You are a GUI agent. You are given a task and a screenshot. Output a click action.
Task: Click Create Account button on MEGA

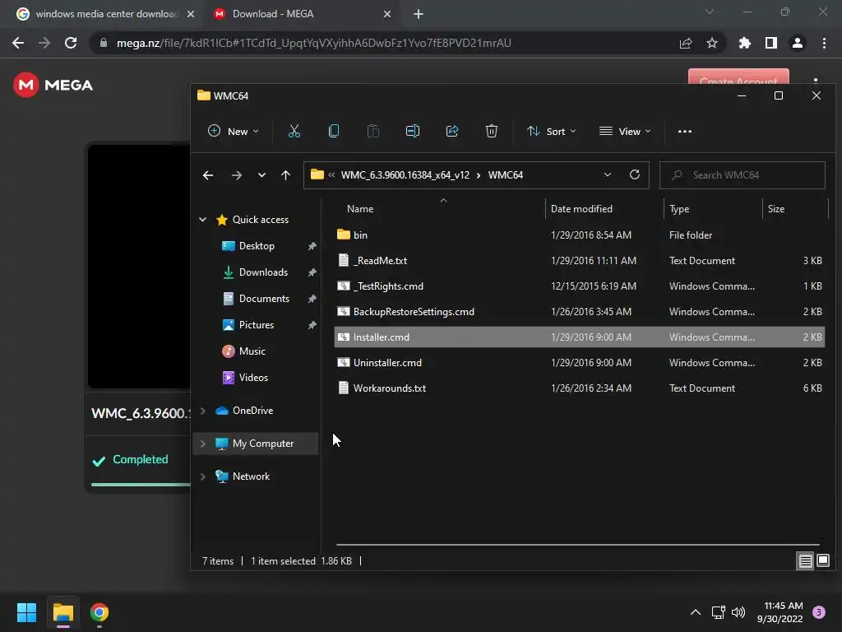[x=738, y=77]
